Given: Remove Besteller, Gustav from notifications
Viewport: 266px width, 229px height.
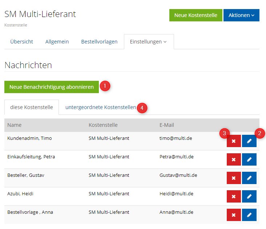Looking at the screenshot, I should point(234,178).
